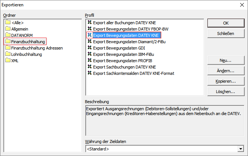Click icon of Export Bewegungsdaten IBM-FiBu
248x156 pixels.
[x=90, y=54]
